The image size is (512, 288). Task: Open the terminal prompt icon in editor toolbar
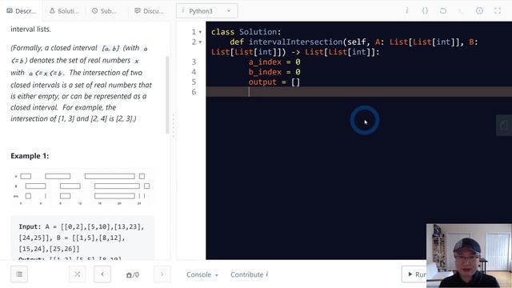point(461,10)
